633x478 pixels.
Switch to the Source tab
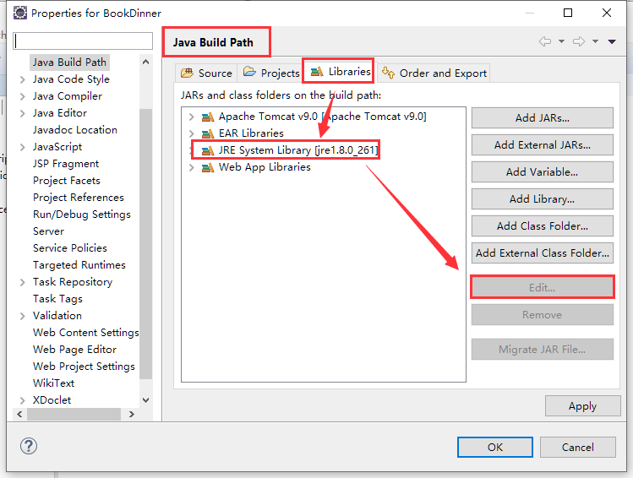pyautogui.click(x=206, y=73)
